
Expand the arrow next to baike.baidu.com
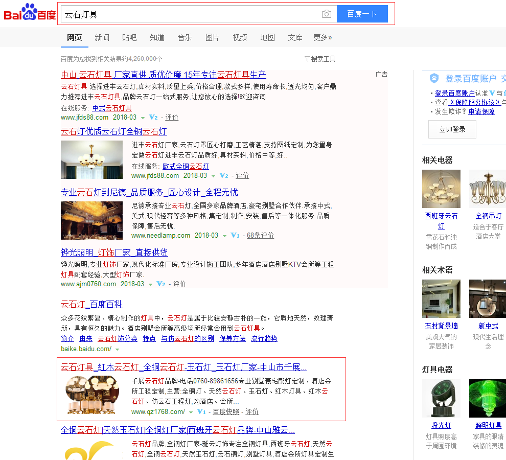(x=118, y=350)
